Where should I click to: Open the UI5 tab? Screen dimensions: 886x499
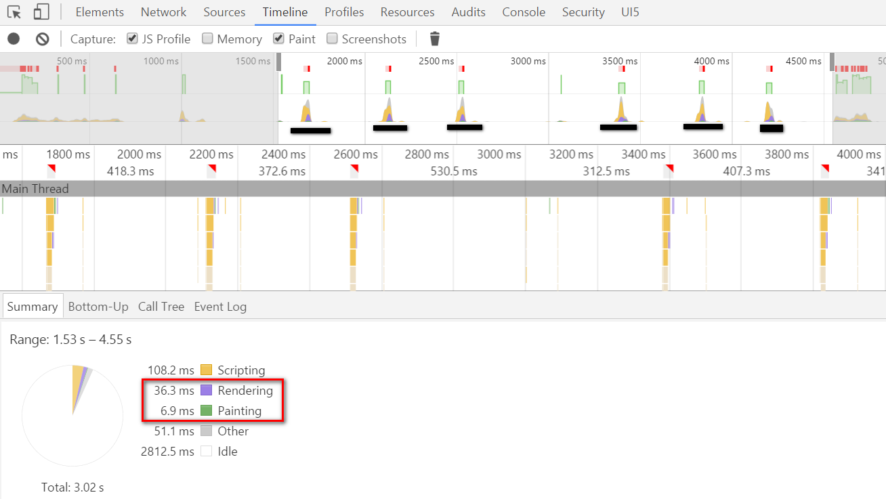630,12
